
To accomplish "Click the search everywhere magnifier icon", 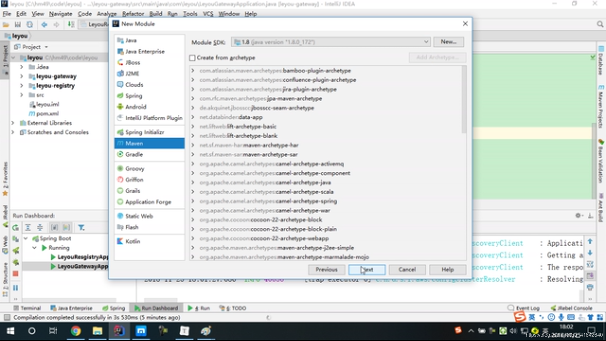I will coord(600,24).
